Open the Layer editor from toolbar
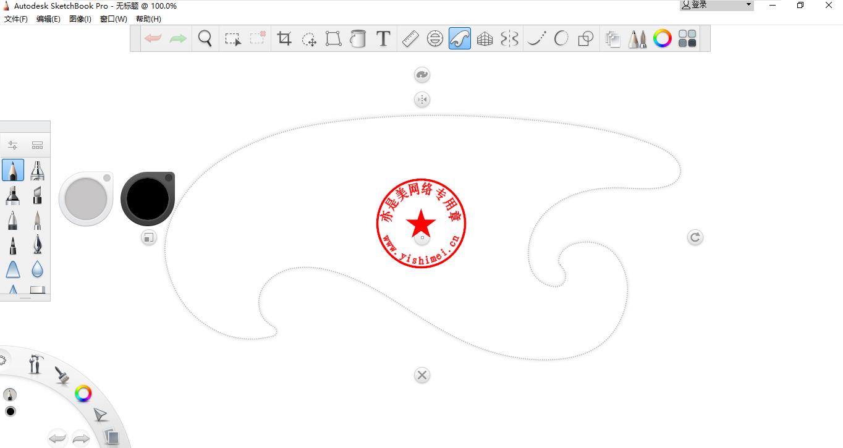 click(x=612, y=38)
